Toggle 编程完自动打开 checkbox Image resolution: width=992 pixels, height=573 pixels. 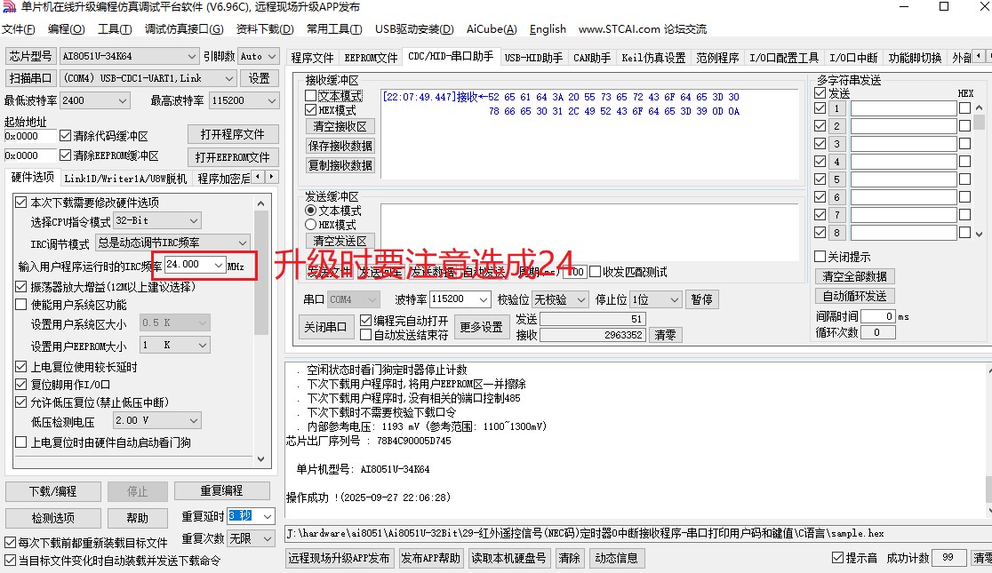(365, 321)
